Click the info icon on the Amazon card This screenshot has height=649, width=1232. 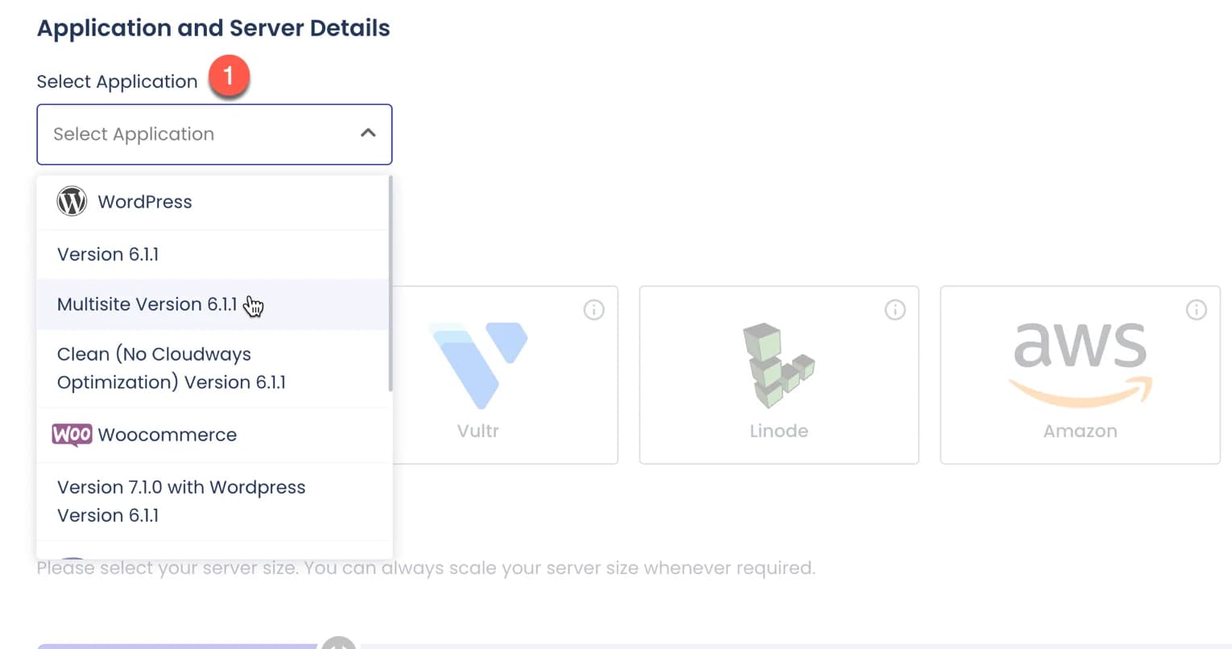pyautogui.click(x=1196, y=309)
